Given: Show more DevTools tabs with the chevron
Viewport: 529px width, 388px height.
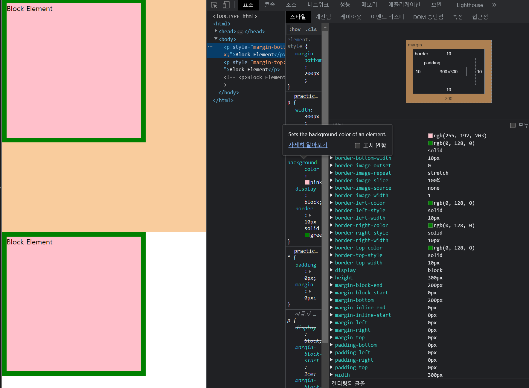Looking at the screenshot, I should [x=494, y=5].
